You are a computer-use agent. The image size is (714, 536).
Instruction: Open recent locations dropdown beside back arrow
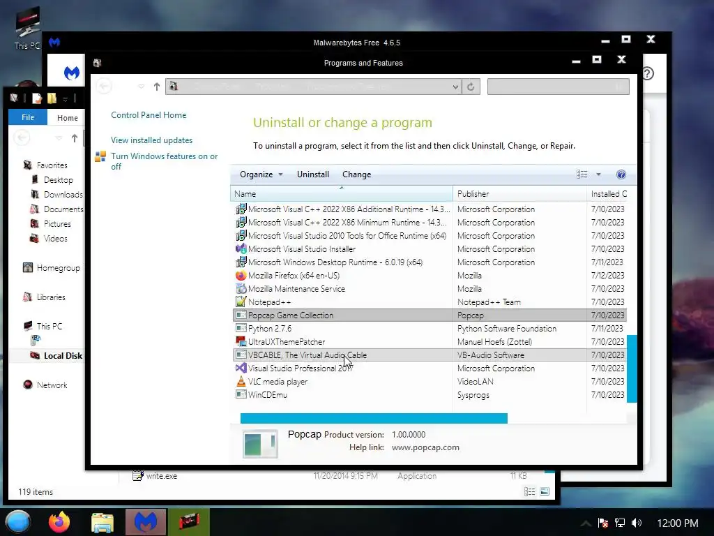click(x=141, y=87)
